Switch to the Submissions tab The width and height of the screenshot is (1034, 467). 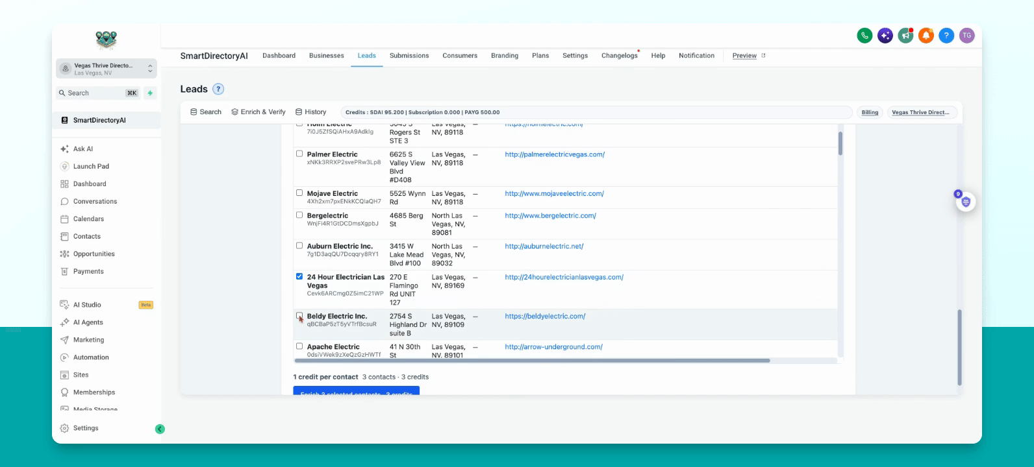[409, 56]
